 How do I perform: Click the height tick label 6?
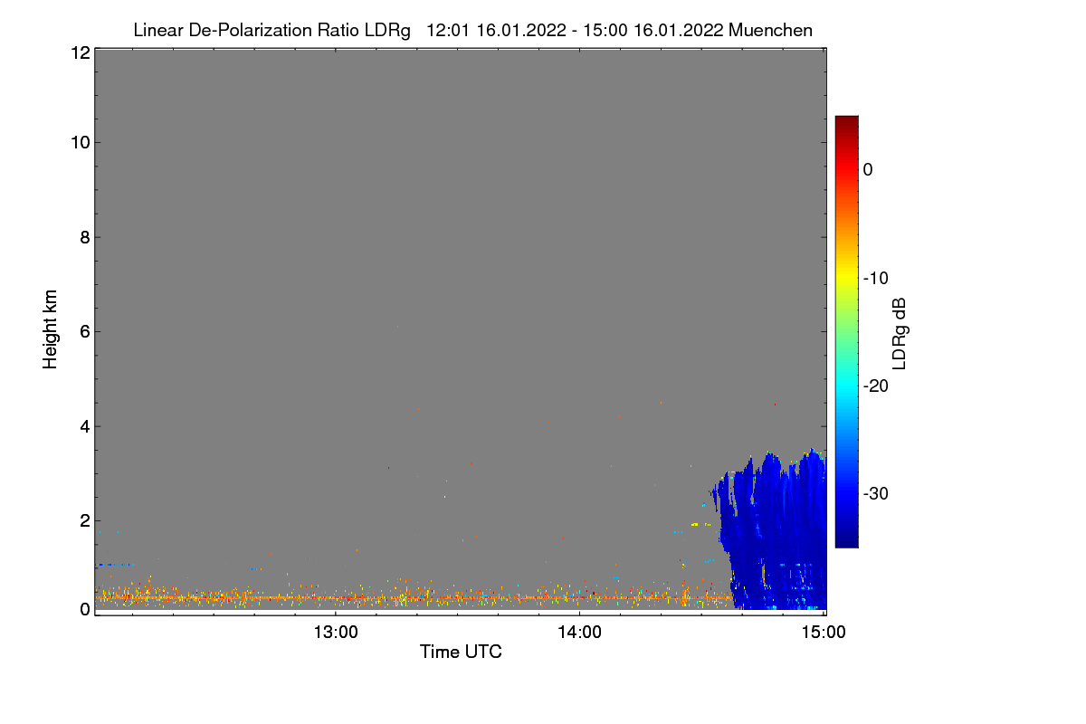[x=83, y=331]
